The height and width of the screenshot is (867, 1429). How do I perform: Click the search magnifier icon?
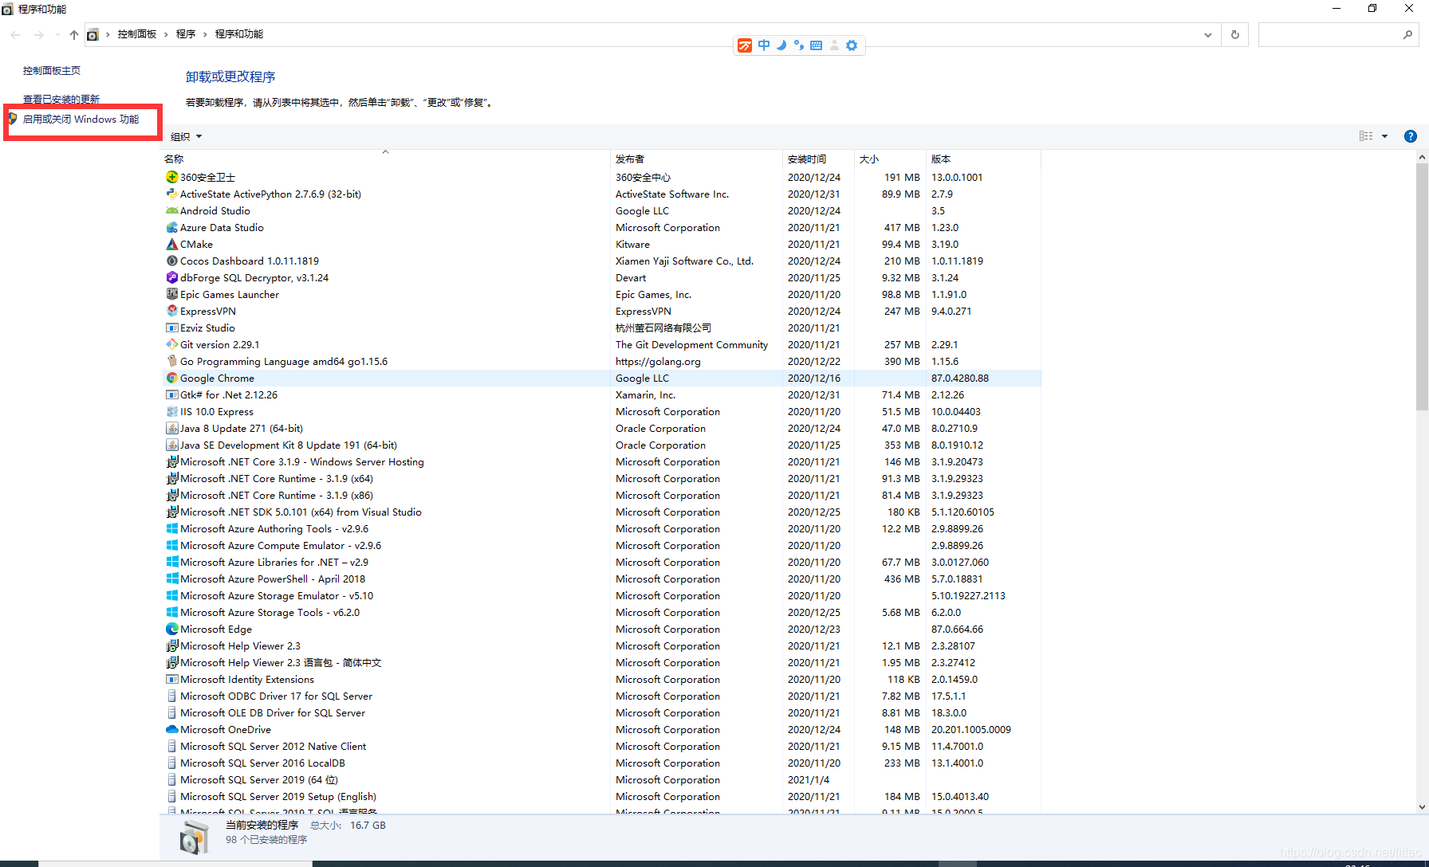point(1407,34)
